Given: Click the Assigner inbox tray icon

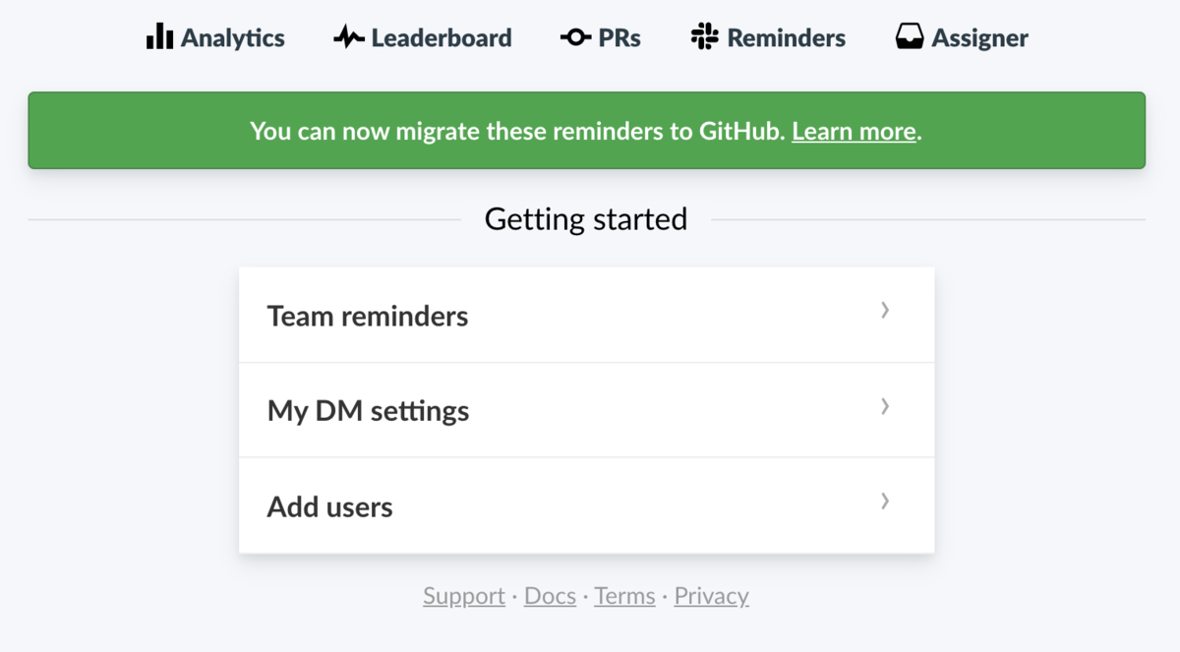Looking at the screenshot, I should (910, 36).
